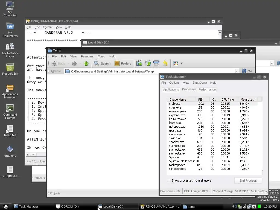Select the kbswitch.exe process row
This screenshot has width=280, height=210.
pyautogui.click(x=212, y=119)
